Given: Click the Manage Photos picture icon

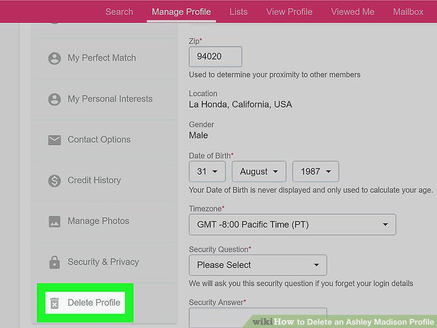Looking at the screenshot, I should [55, 221].
